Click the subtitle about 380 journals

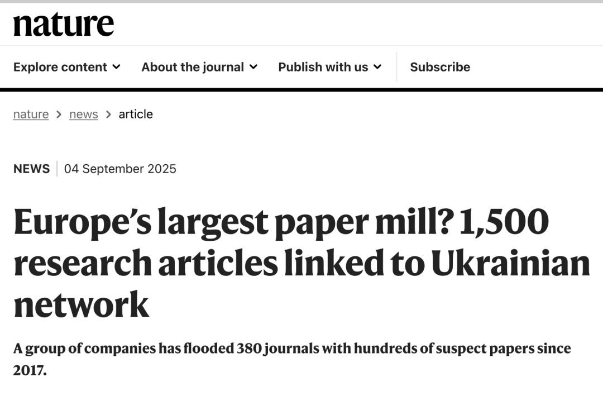(x=292, y=359)
